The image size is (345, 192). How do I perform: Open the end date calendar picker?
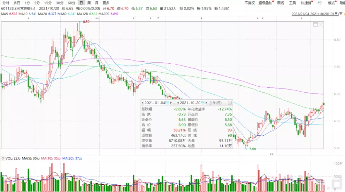click(202, 103)
